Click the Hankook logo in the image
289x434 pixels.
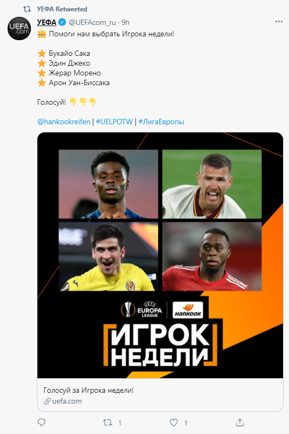coord(188,310)
